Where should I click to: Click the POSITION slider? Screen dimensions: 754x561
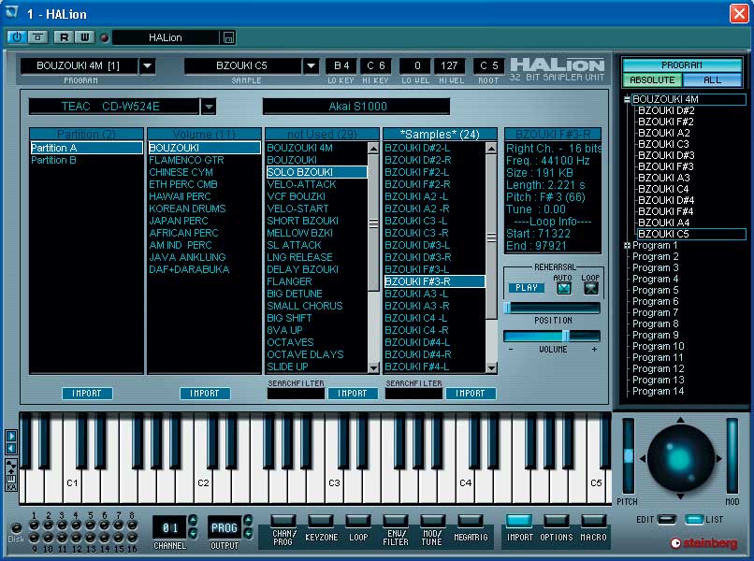552,308
